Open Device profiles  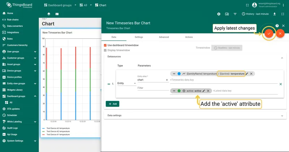pyautogui.click(x=20, y=77)
